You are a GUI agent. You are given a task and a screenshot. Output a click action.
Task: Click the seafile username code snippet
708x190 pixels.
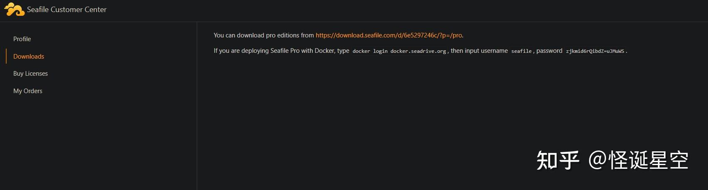point(521,51)
